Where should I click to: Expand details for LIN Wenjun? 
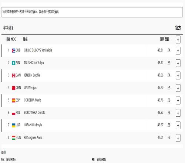pyautogui.click(x=178, y=88)
